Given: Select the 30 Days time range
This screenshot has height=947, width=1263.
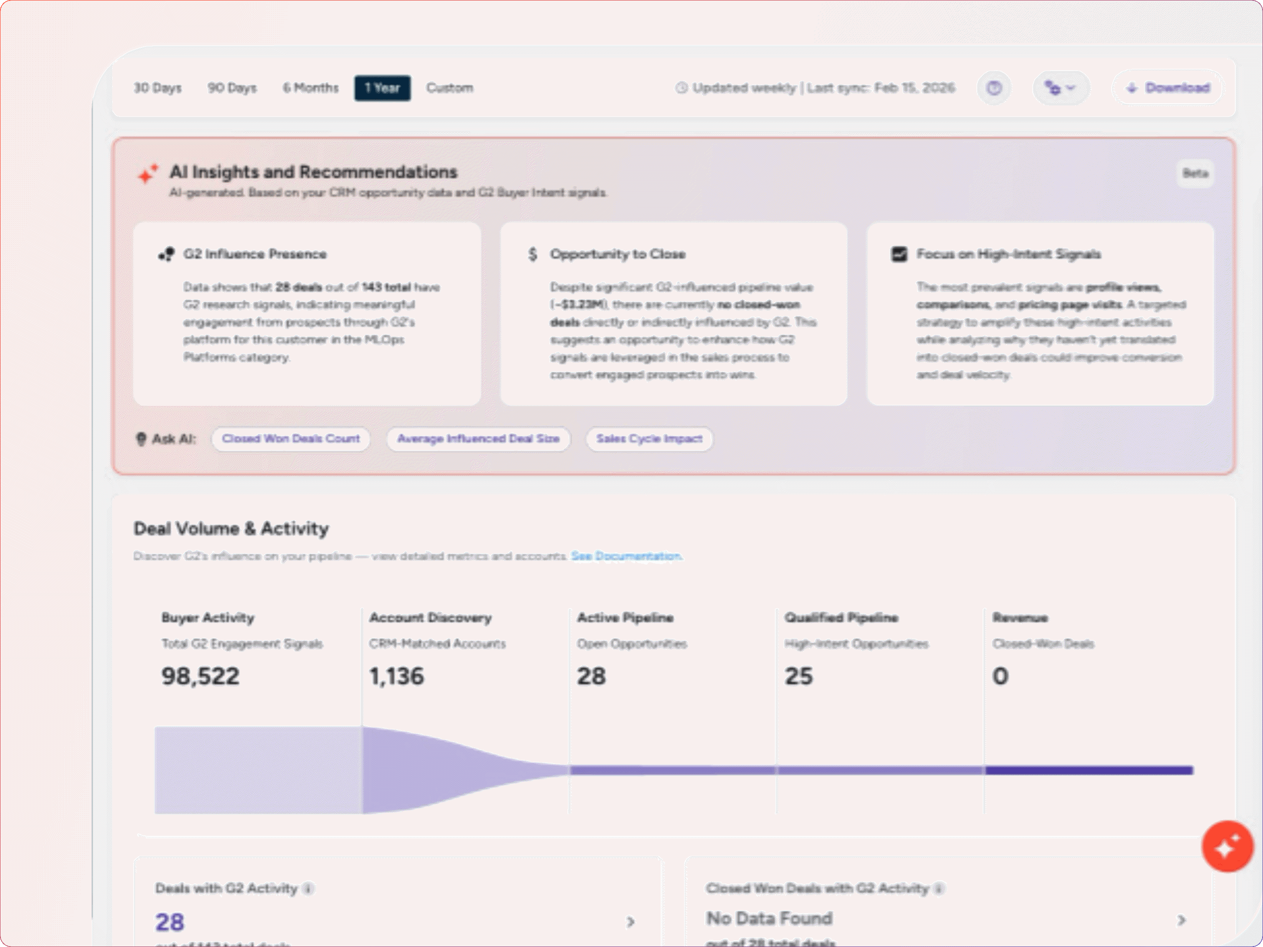Looking at the screenshot, I should (x=157, y=88).
